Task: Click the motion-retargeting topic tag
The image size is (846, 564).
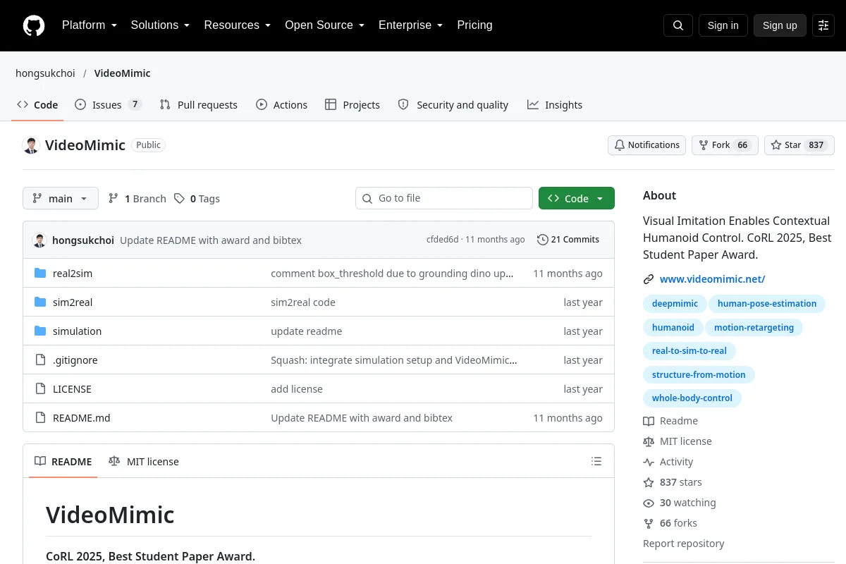Action: [754, 328]
